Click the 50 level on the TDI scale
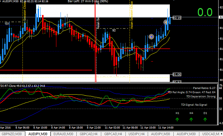This screenshot has height=136, width=223. tap(221, 98)
